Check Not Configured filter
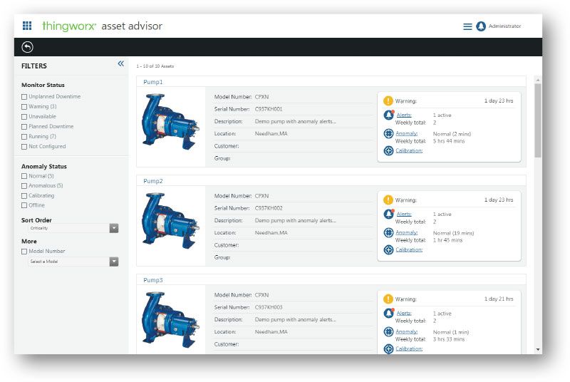 coord(24,147)
